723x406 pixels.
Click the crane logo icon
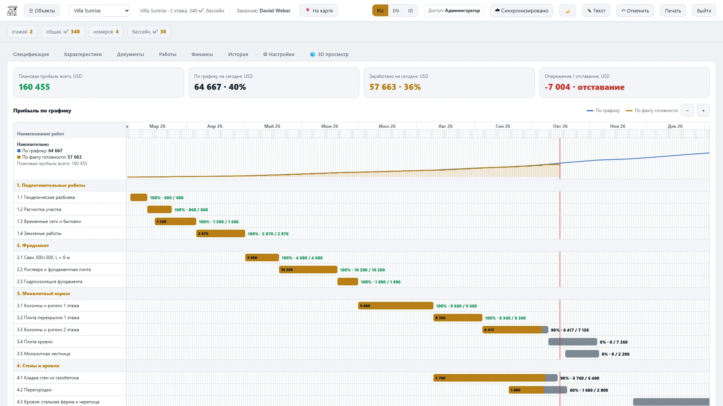12,11
